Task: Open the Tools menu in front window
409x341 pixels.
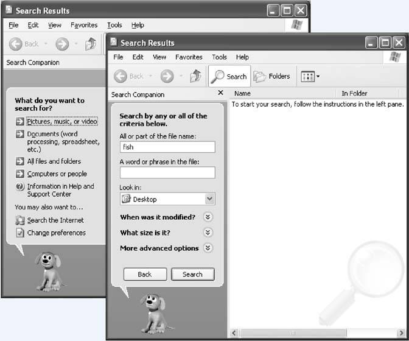Action: click(219, 57)
